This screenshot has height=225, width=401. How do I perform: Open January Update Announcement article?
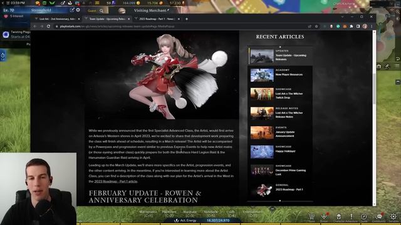(280, 132)
